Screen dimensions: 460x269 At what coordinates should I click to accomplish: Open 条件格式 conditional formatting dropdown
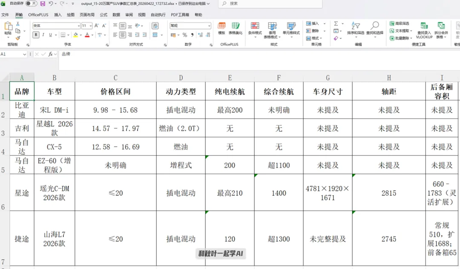pyautogui.click(x=255, y=29)
